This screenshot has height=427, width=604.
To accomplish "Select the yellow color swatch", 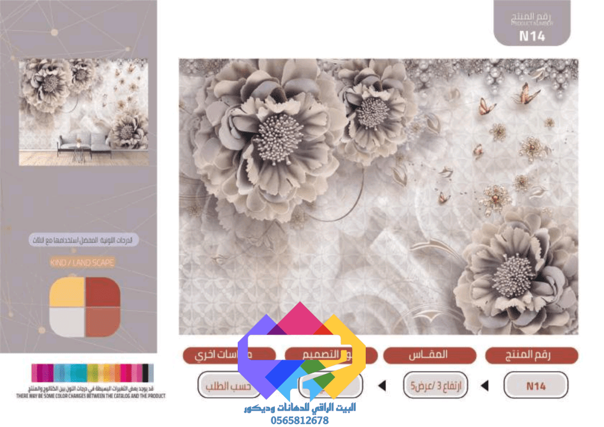I will (67, 292).
